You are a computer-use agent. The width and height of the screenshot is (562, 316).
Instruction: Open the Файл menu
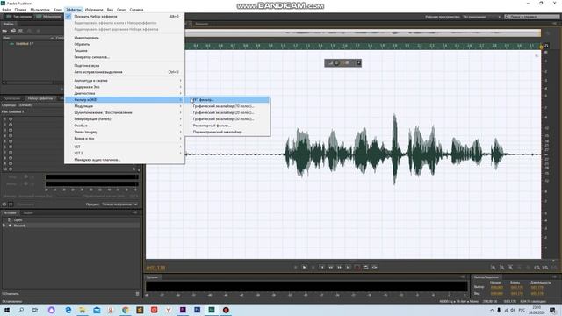pos(6,10)
